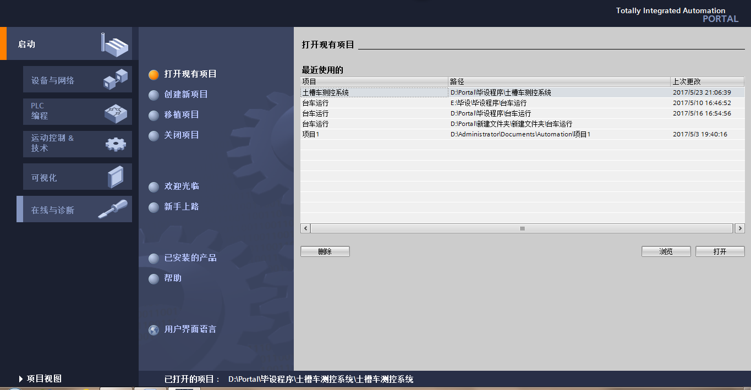Select 台车运行 in 新建文件夹 path
This screenshot has height=390, width=751.
click(523, 124)
